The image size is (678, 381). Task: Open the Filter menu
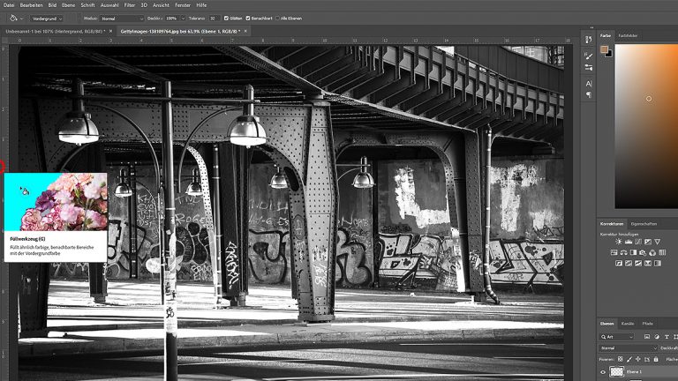130,4
